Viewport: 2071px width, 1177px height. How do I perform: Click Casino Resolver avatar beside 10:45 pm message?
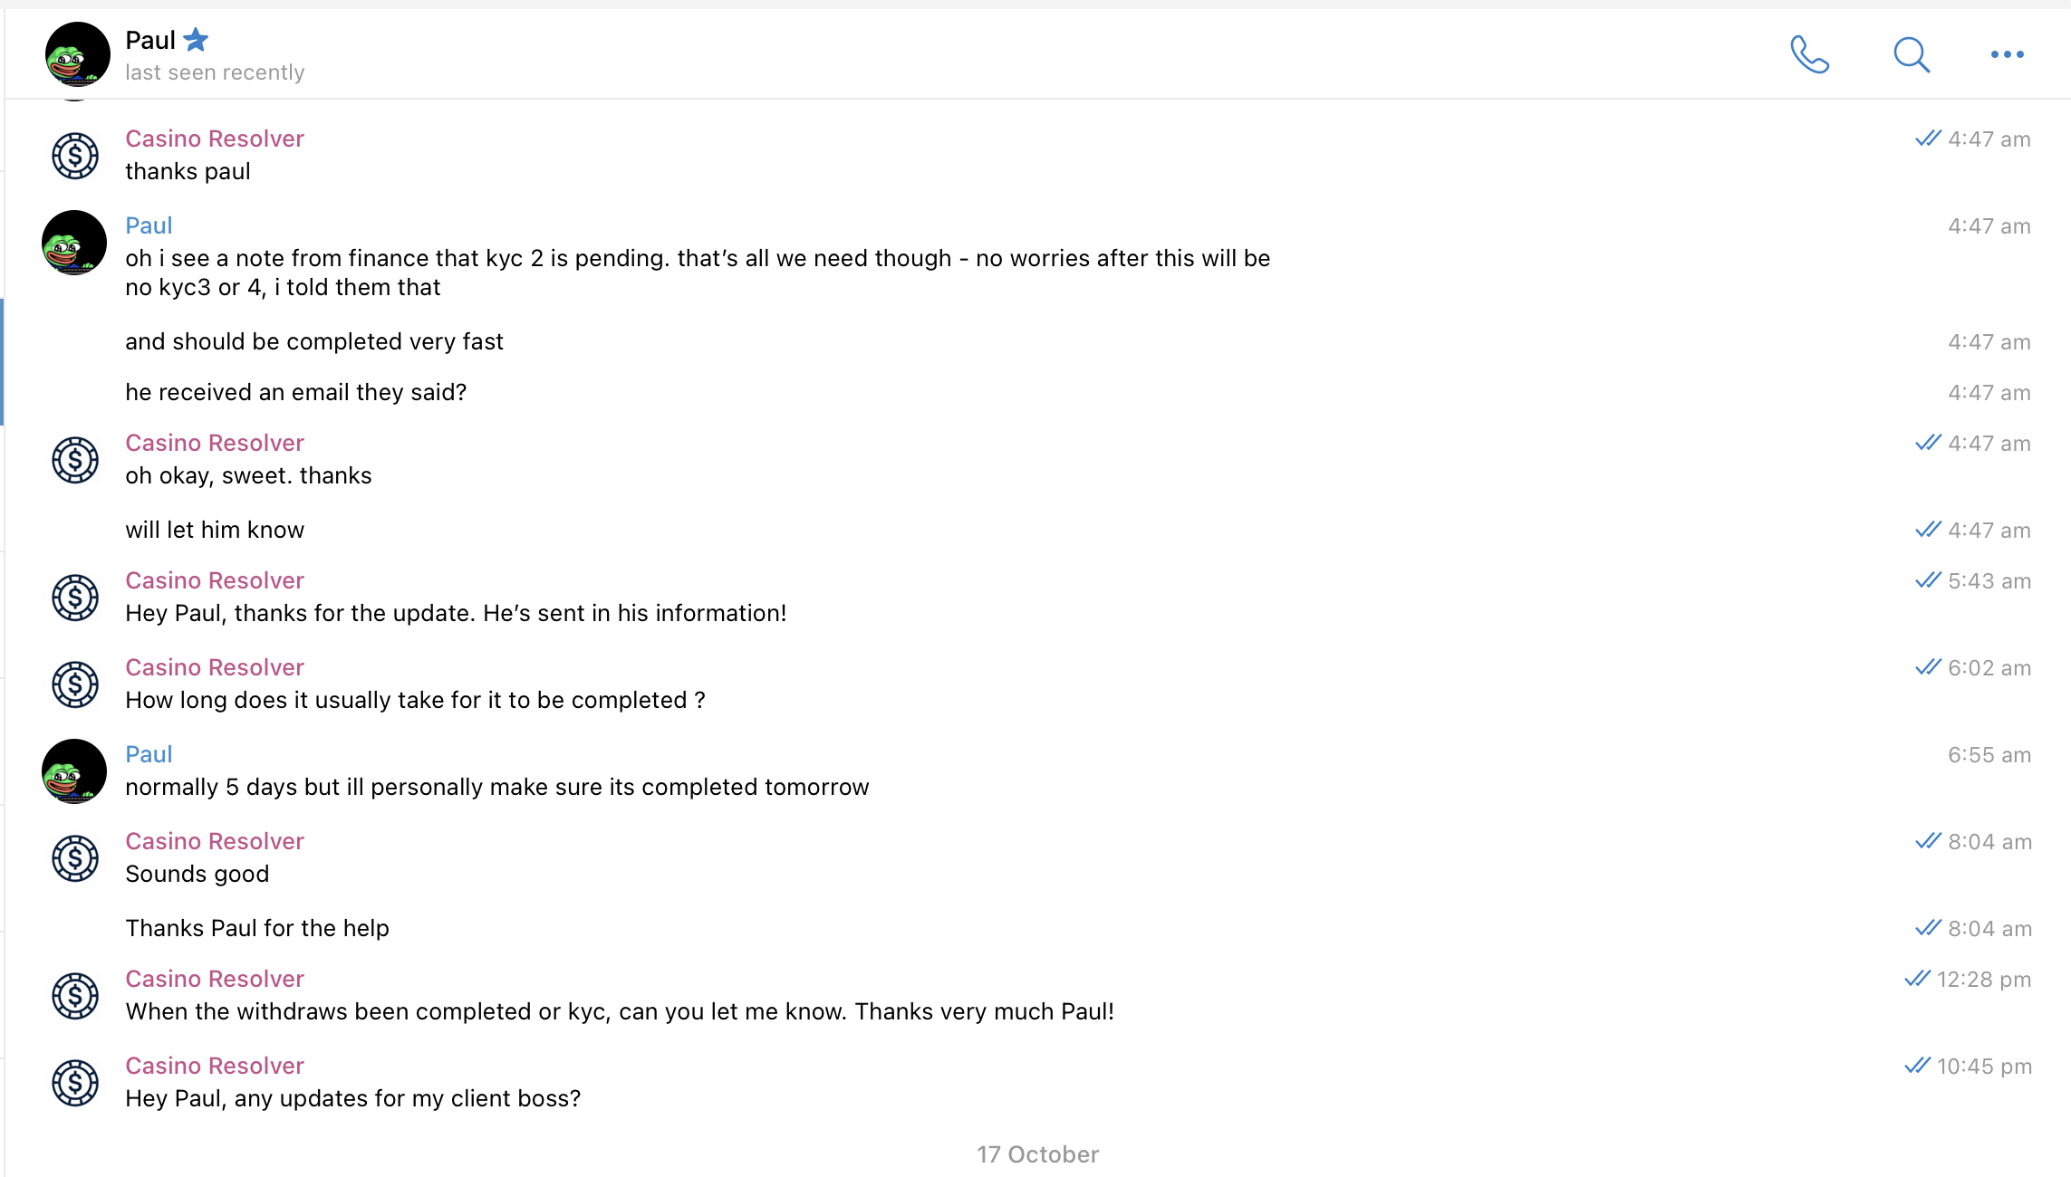(x=75, y=1083)
